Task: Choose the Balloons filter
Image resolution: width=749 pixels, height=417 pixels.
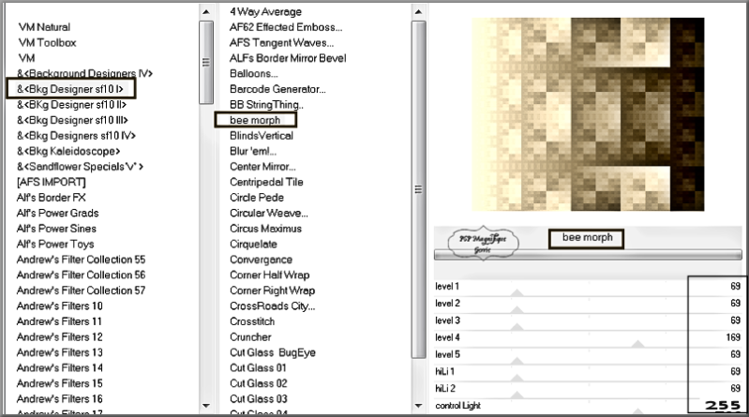Action: [254, 73]
